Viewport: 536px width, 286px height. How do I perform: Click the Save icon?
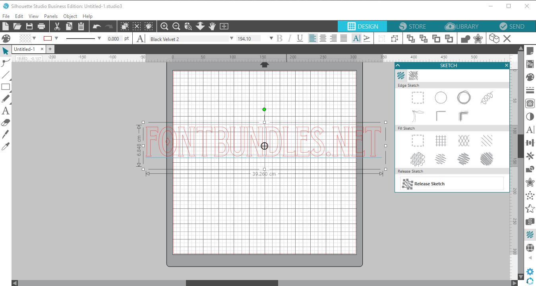(x=29, y=26)
